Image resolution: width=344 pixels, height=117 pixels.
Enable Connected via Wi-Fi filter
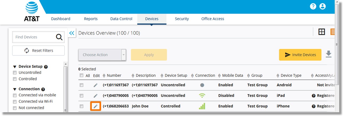point(15,102)
